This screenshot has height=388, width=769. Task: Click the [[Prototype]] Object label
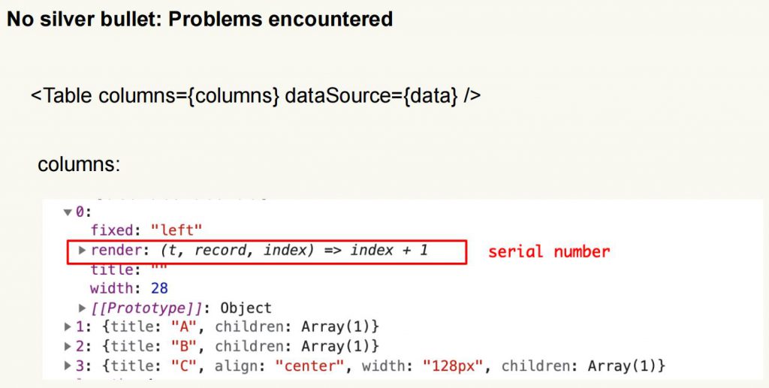click(180, 308)
